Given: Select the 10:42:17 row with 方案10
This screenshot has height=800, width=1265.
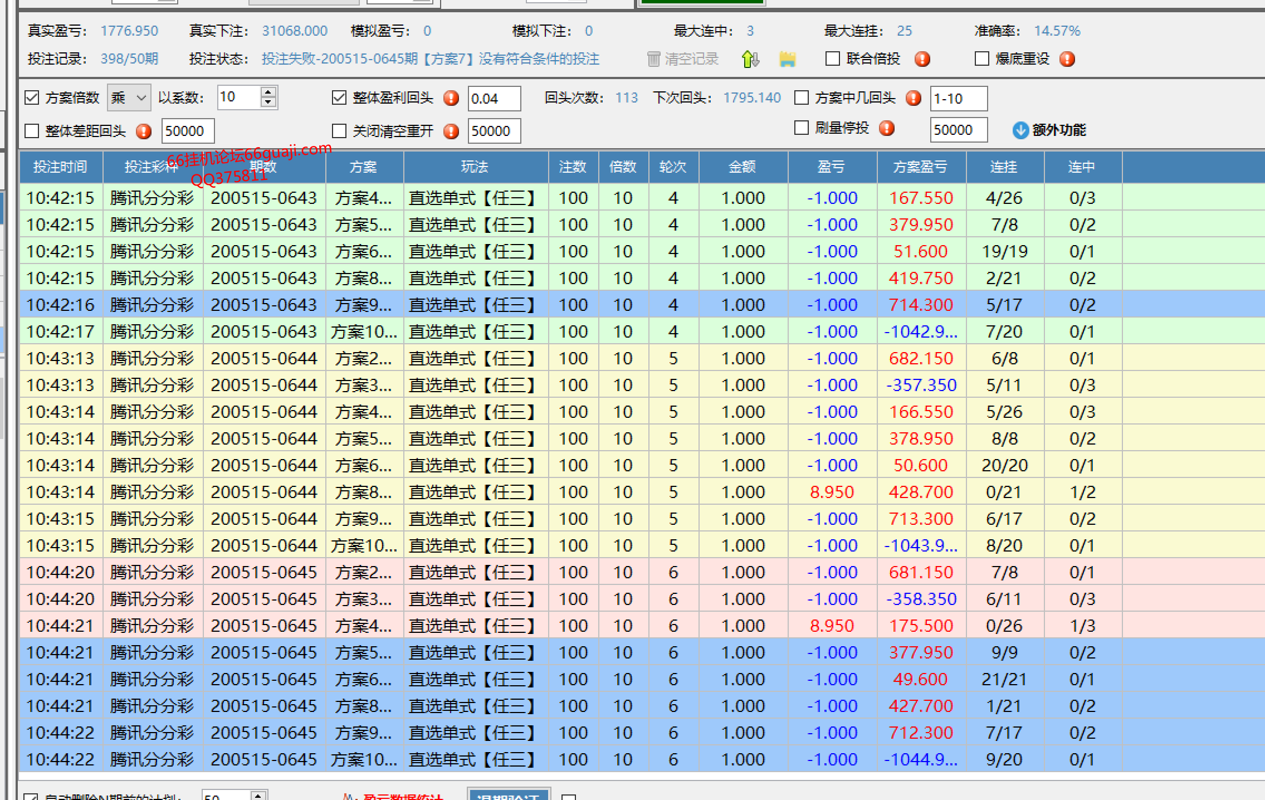Looking at the screenshot, I should point(642,331).
